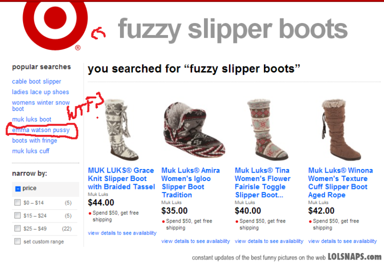The height and width of the screenshot is (266, 384).
Task: Open the Tina Fairisle boot image
Action: (x=267, y=130)
